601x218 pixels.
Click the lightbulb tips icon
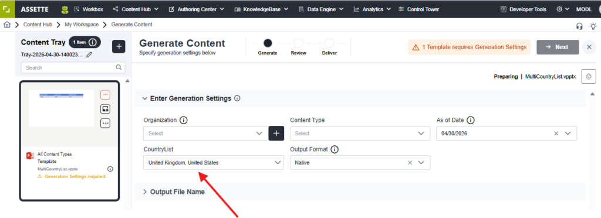[x=593, y=26]
